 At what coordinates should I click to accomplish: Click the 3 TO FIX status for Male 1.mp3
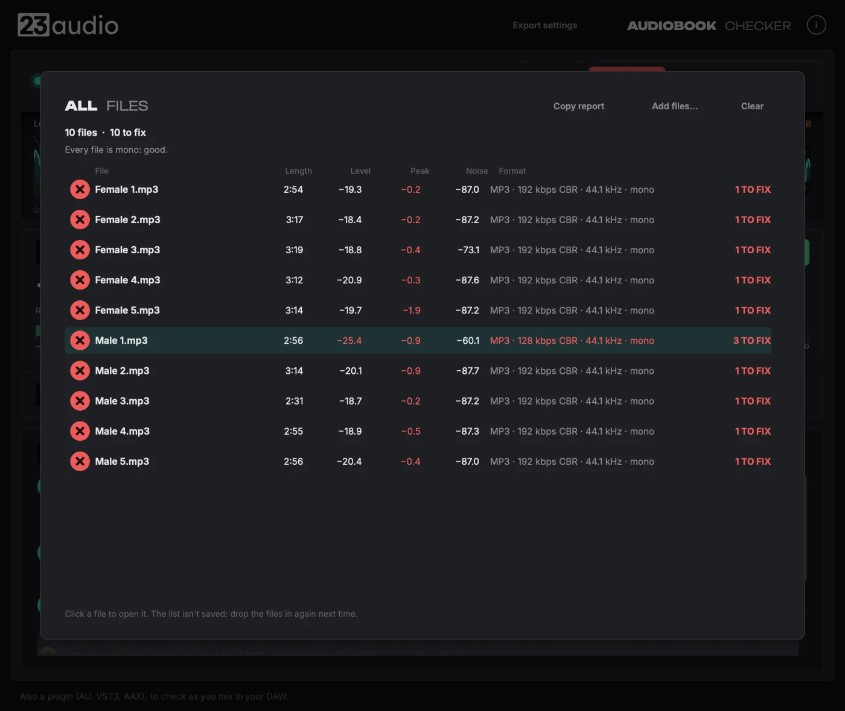pos(752,341)
